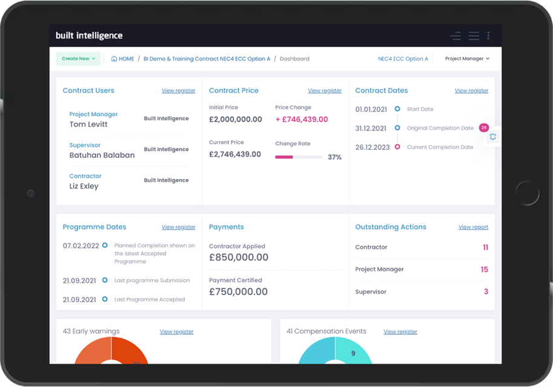Viewport: 553px width, 387px height.
Task: View register for Programme Dates
Action: (178, 227)
